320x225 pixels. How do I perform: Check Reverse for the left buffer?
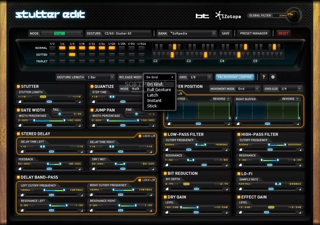(228, 99)
